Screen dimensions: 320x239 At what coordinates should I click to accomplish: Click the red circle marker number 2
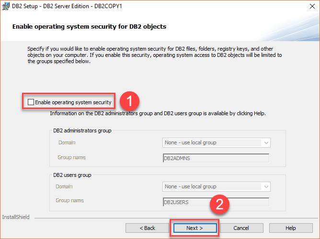[219, 204]
